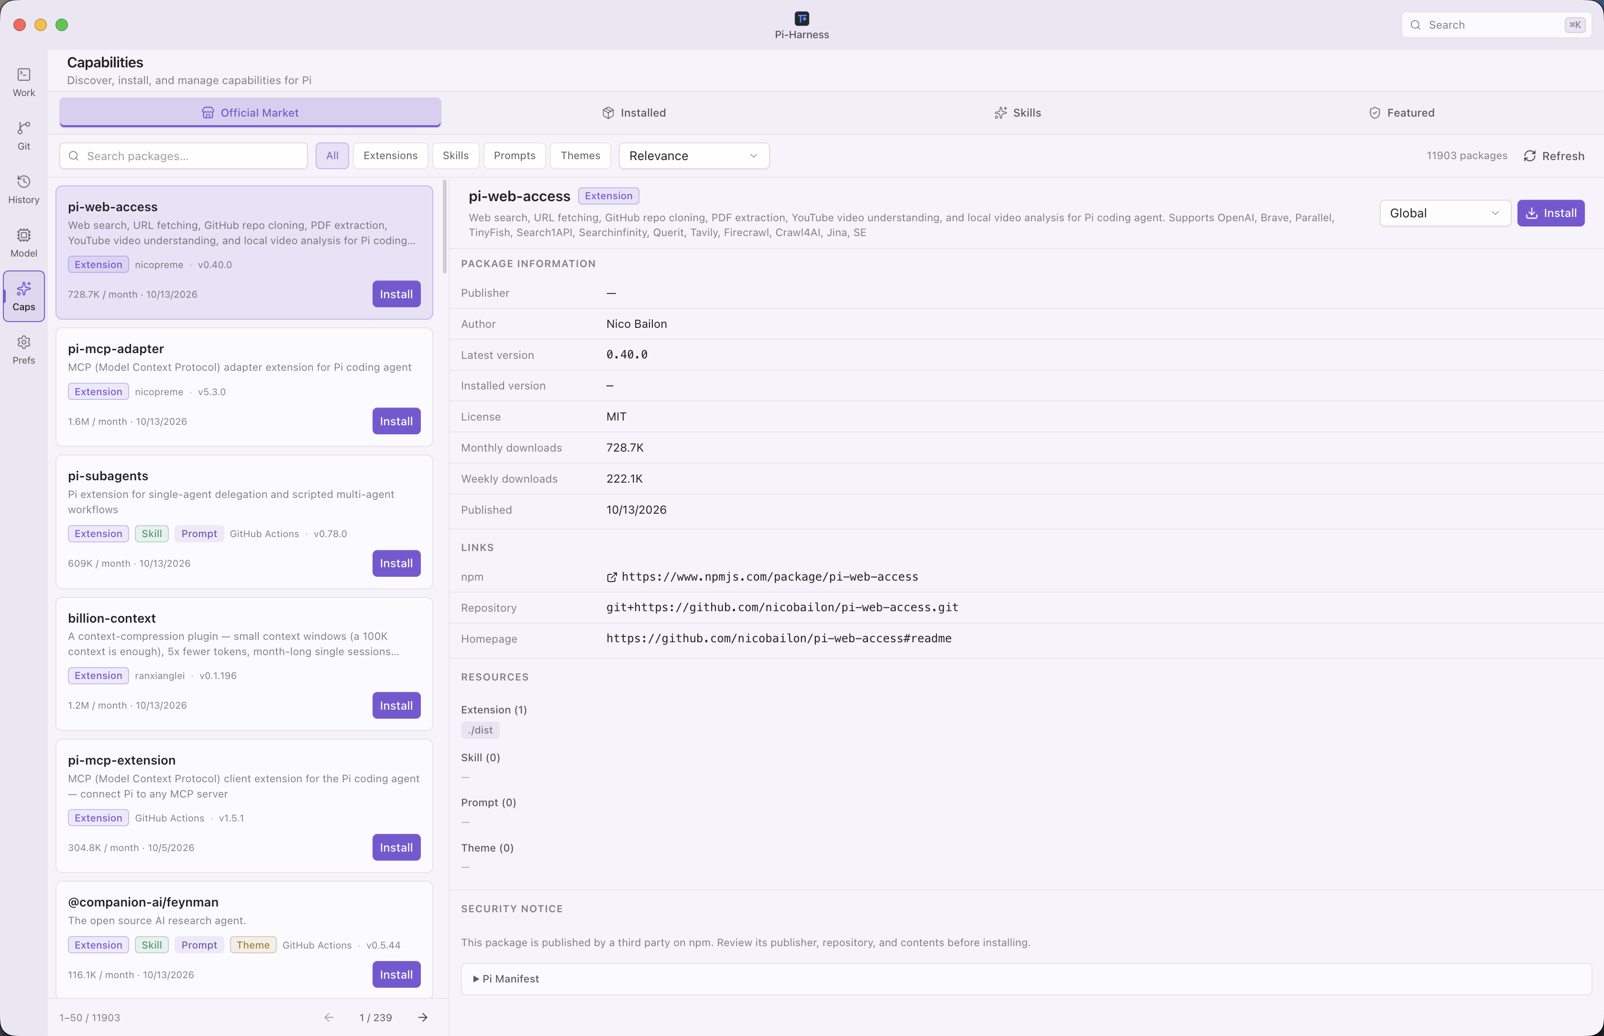1604x1036 pixels.
Task: Click the 11903 packages count
Action: (x=1467, y=155)
